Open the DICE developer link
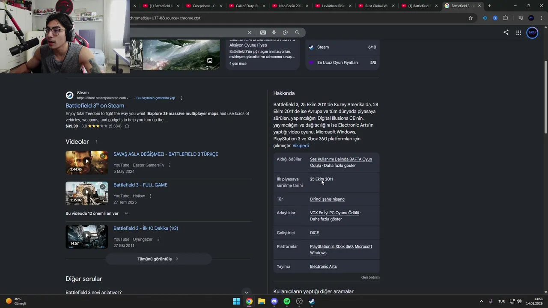548x308 pixels. (314, 233)
